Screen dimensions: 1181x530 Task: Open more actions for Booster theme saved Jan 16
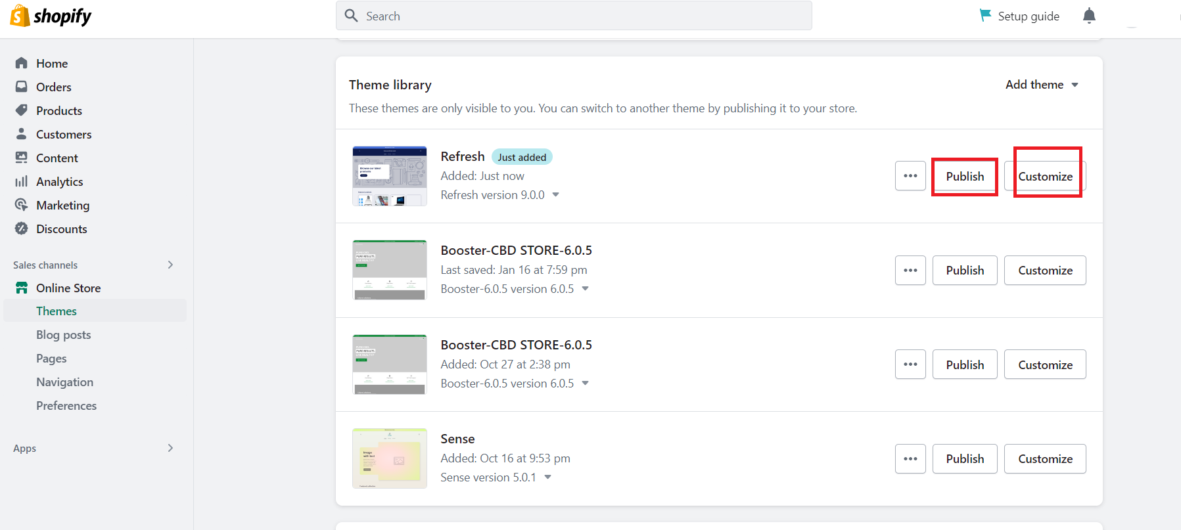(x=910, y=271)
